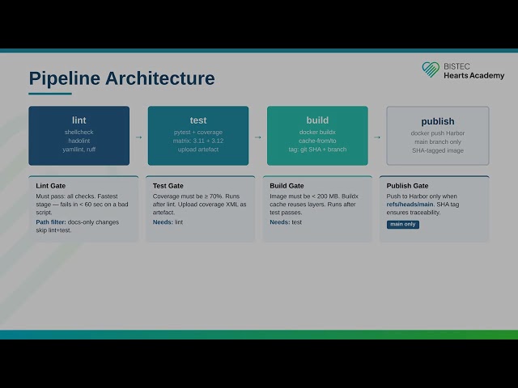
Task: Click 'cache-from/to' in build box
Action: pyautogui.click(x=317, y=141)
